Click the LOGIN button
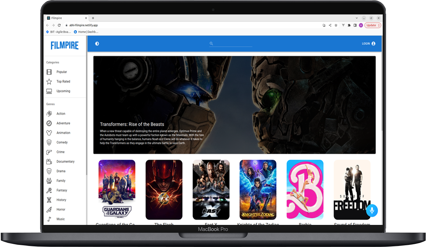 (x=368, y=44)
